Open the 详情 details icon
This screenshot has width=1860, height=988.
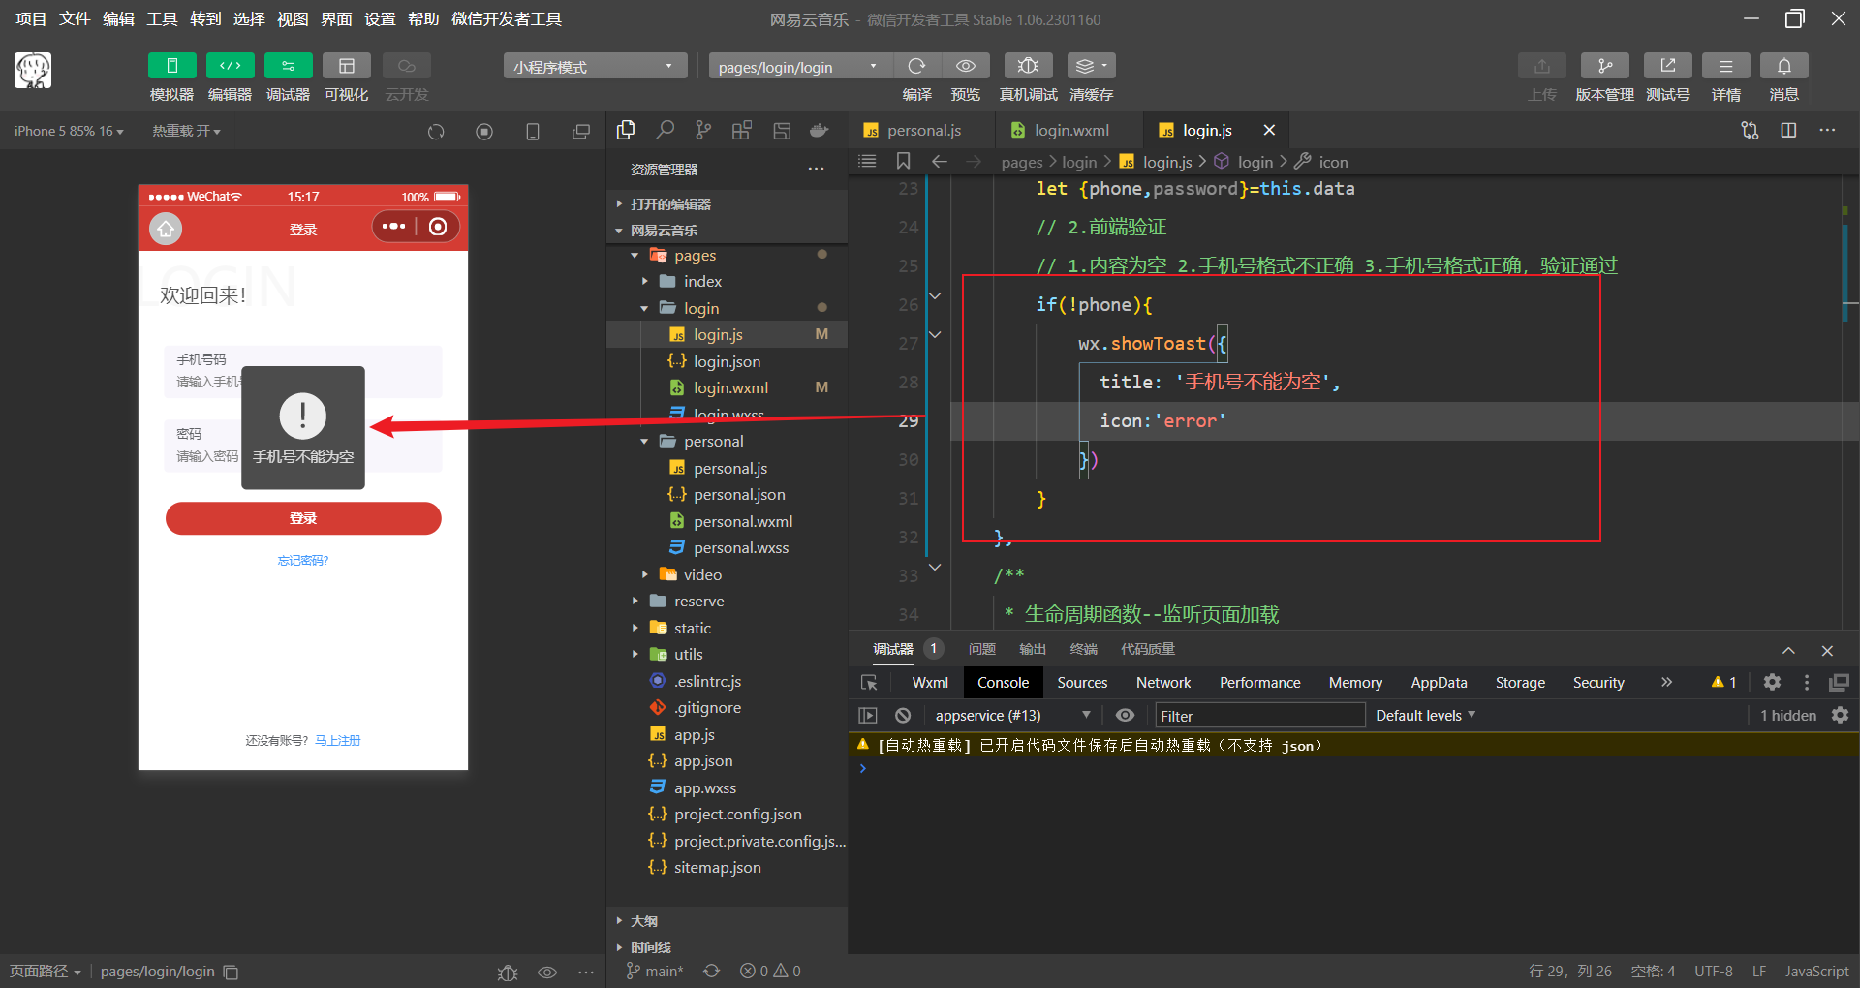click(1725, 66)
